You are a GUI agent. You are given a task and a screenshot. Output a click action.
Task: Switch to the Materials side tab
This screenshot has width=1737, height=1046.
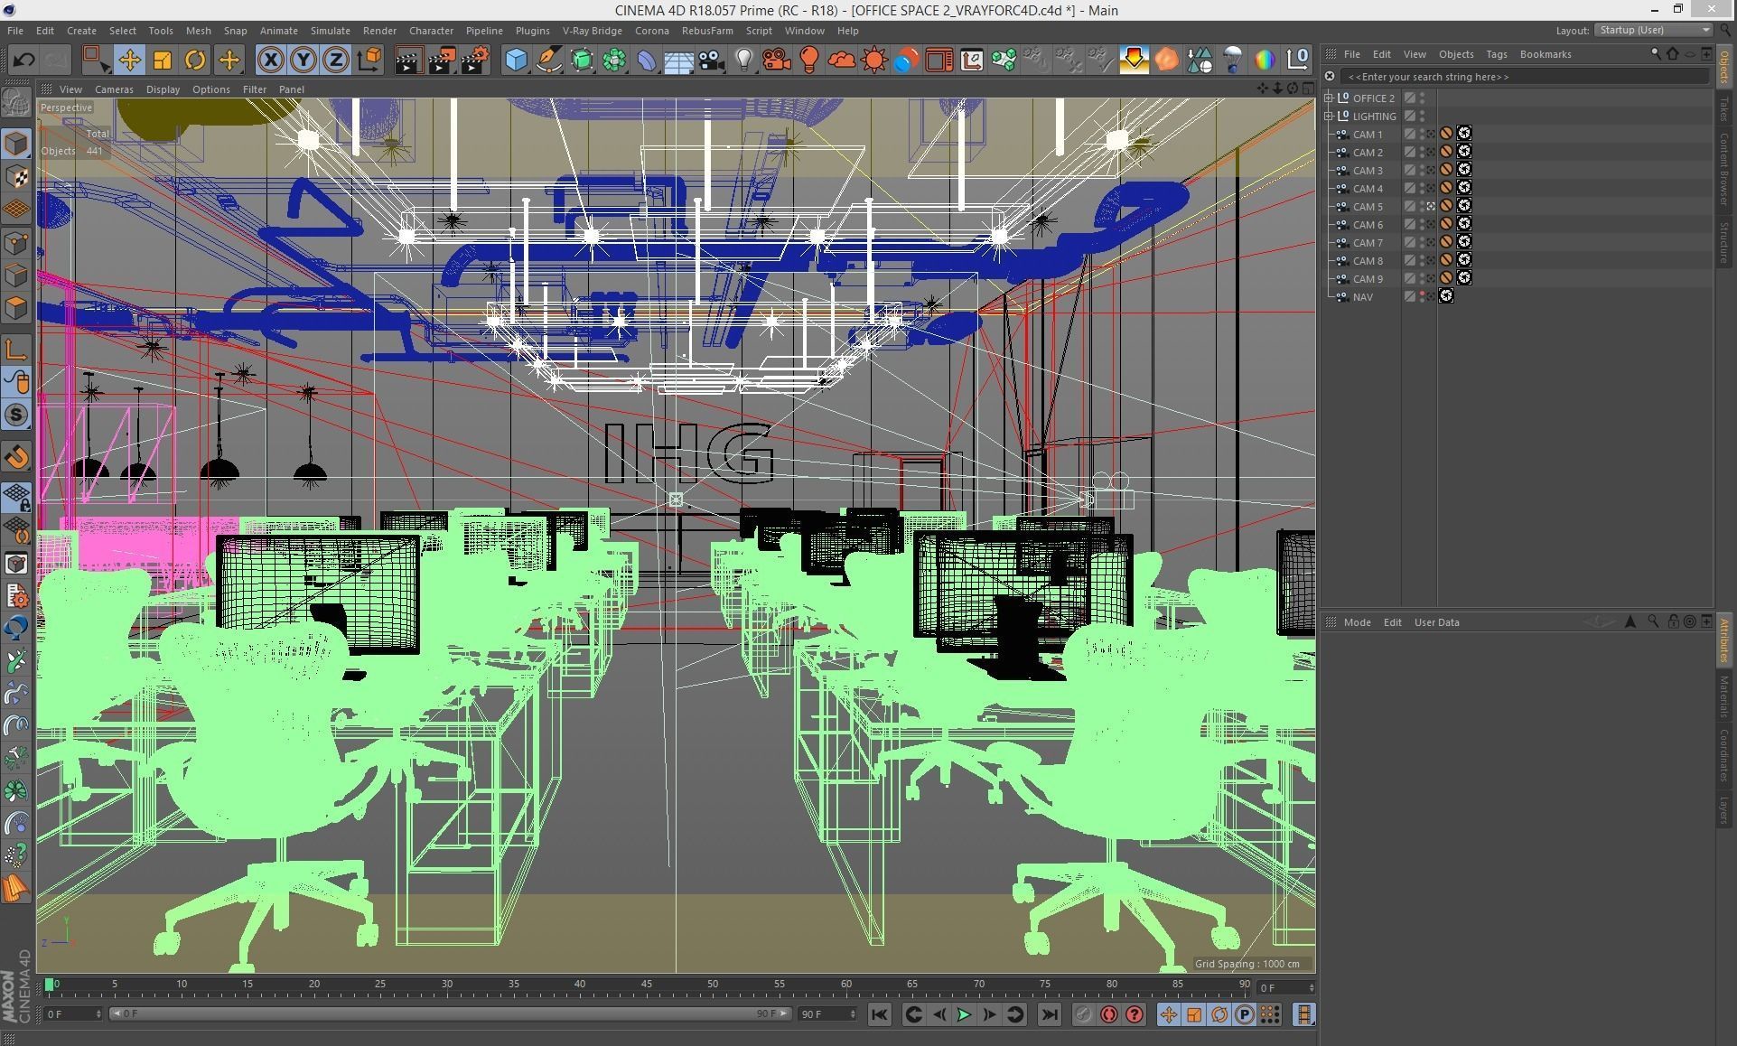point(1725,696)
